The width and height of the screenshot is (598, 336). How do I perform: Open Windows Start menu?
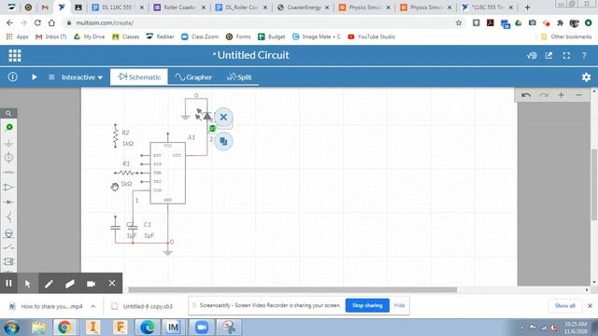(x=11, y=328)
